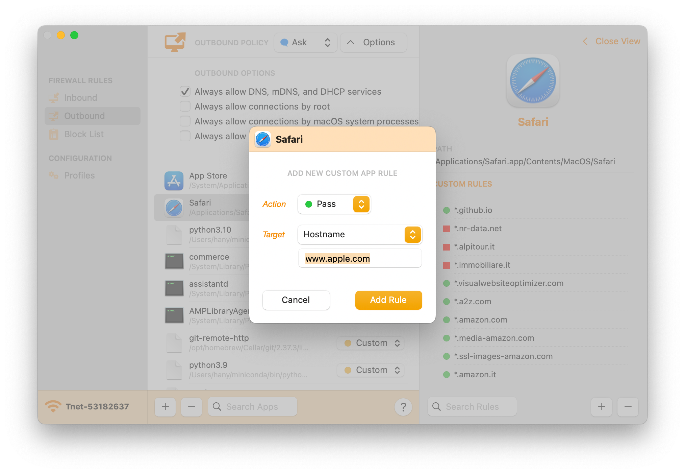Select the *.ssl-images-amazon.com rule
Image resolution: width=685 pixels, height=474 pixels.
tap(535, 356)
